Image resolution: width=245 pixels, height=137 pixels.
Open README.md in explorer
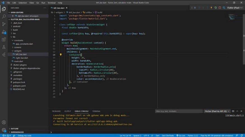(19, 89)
